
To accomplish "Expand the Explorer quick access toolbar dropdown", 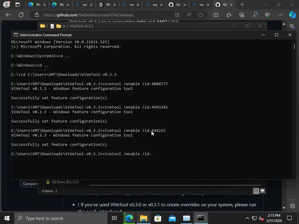I will click(x=64, y=26).
